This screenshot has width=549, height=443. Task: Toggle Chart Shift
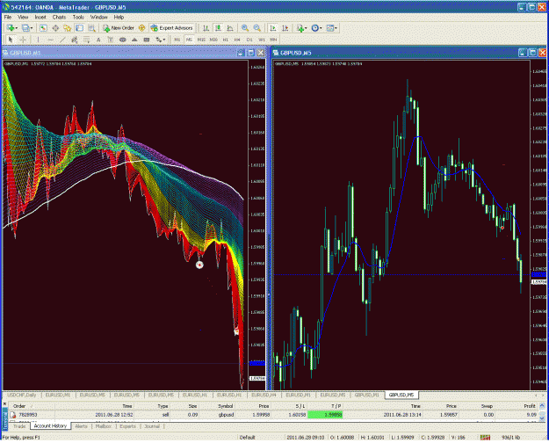[x=285, y=28]
